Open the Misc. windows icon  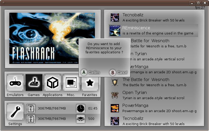pos(71,83)
